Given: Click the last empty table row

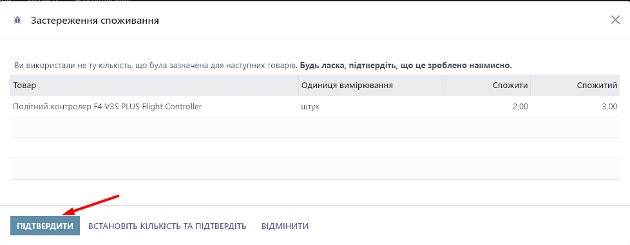Looking at the screenshot, I should pos(315,168).
